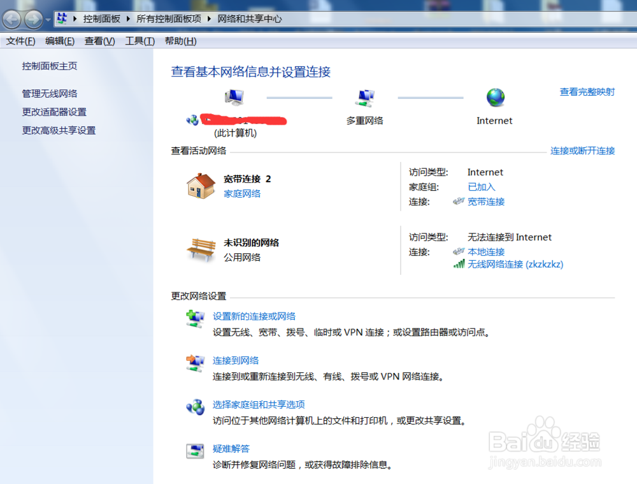Click the multi-network (多重网络) icon
637x484 pixels.
[x=365, y=97]
